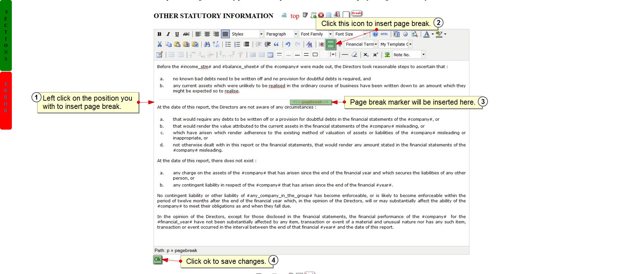Toggle italic formatting
Image resolution: width=623 pixels, height=274 pixels.
point(168,34)
